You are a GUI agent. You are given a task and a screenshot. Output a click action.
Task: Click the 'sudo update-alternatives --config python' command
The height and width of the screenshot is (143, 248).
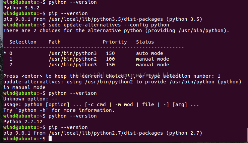109,25
